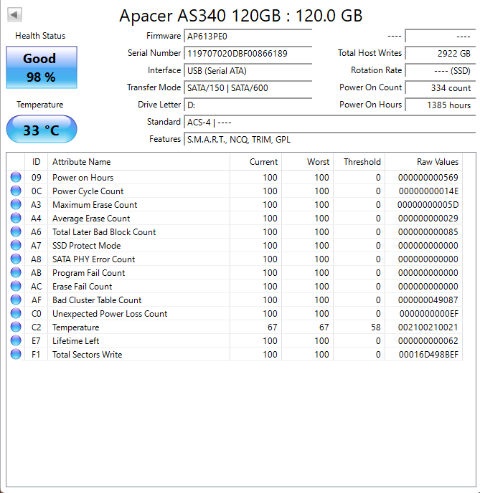Click the status orb for Maximum Erase Count
Viewport: 480px width, 493px height.
click(16, 204)
